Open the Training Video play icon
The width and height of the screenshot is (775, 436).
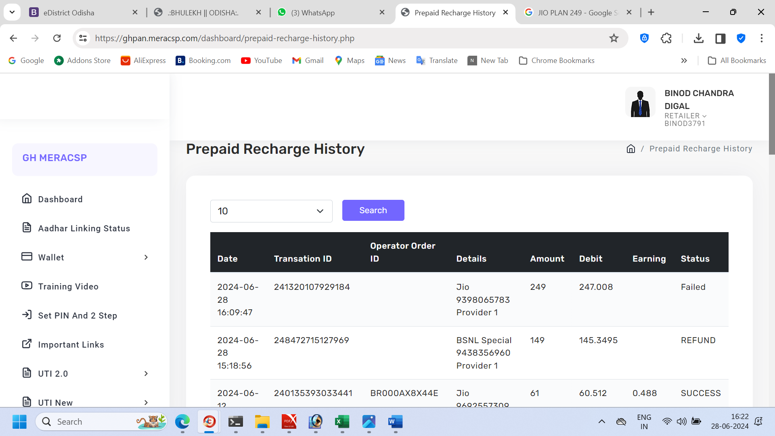(x=27, y=286)
